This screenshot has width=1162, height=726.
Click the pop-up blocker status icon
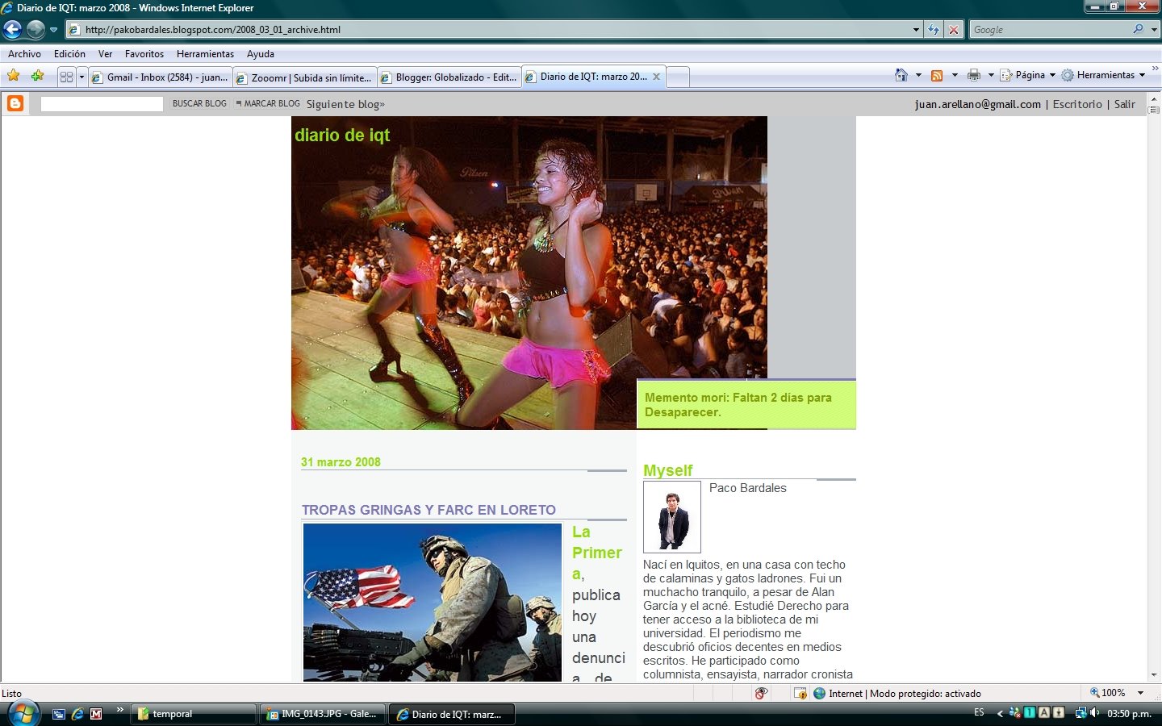(x=800, y=693)
